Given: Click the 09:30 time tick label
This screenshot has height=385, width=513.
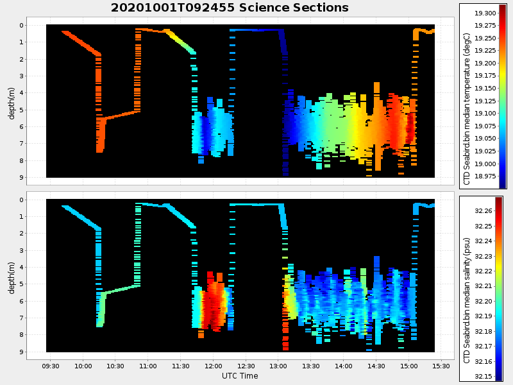Looking at the screenshot, I should [x=51, y=366].
